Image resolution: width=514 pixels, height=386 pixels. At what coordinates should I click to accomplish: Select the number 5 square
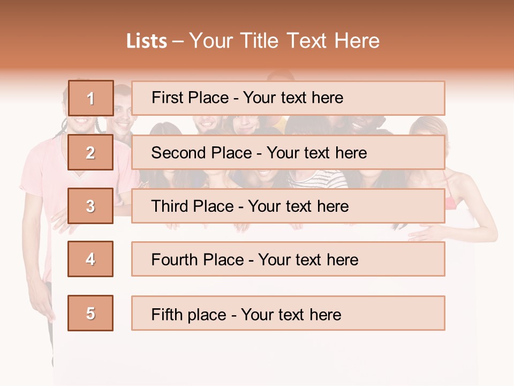click(90, 313)
